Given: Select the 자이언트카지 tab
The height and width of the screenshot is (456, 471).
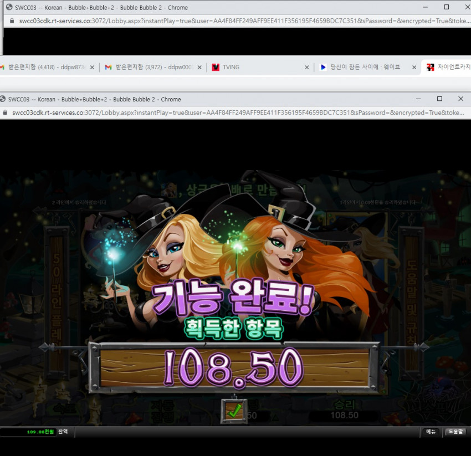Looking at the screenshot, I should (447, 67).
